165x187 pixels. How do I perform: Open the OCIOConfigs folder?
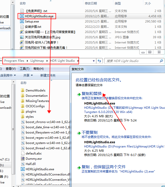tap(35, 106)
